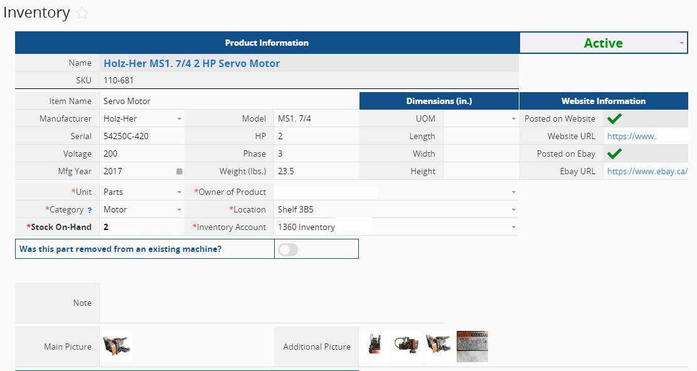The image size is (697, 371).
Task: Expand the Inventory Account dropdown
Action: (513, 227)
